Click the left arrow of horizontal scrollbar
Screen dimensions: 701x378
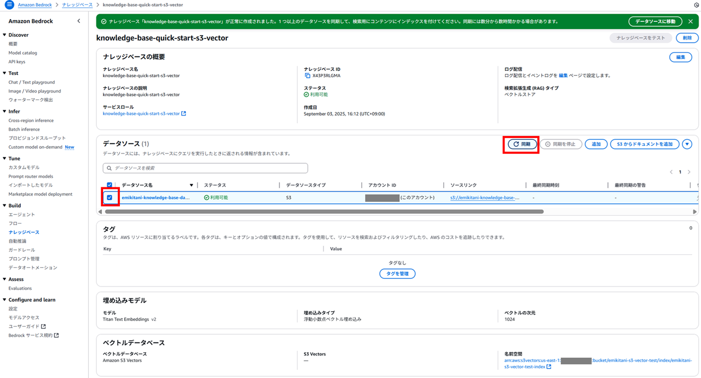point(100,211)
